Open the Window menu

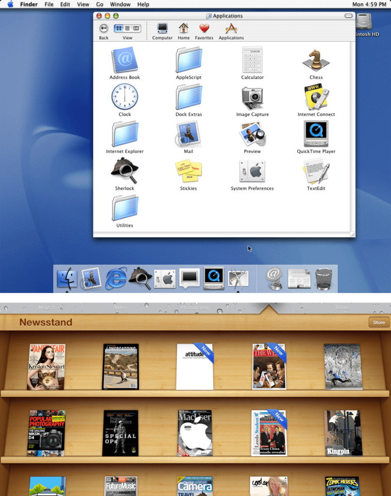(120, 4)
